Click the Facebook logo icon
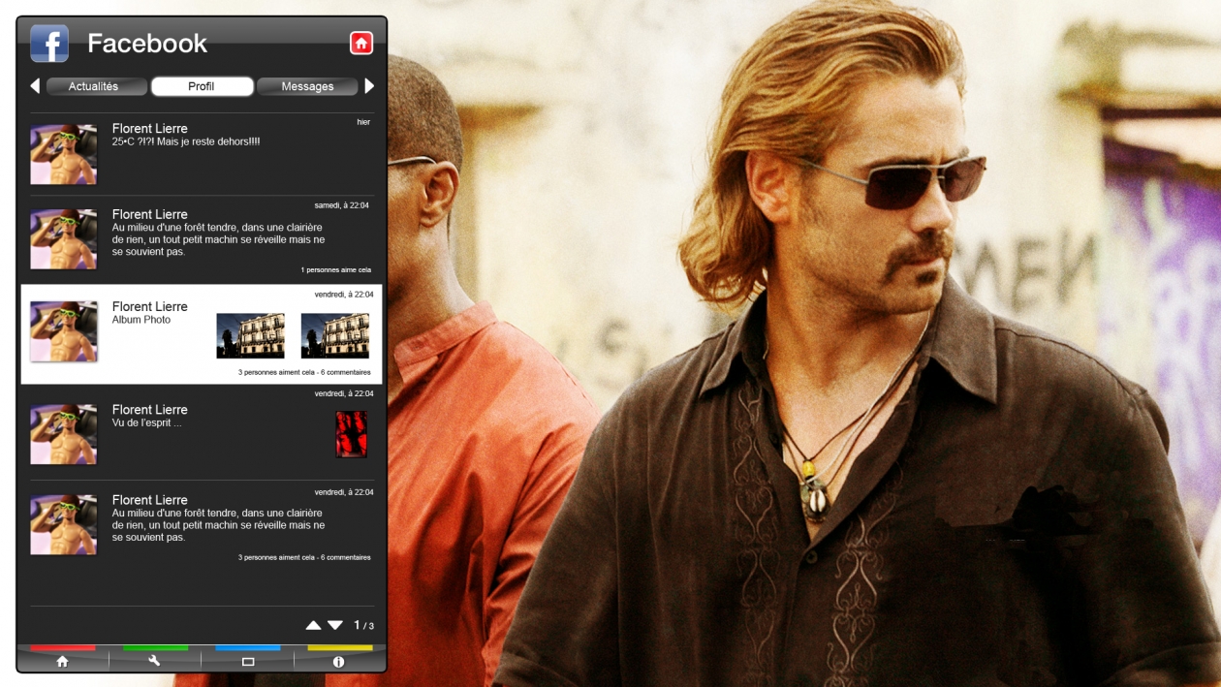1221x687 pixels. (x=49, y=44)
